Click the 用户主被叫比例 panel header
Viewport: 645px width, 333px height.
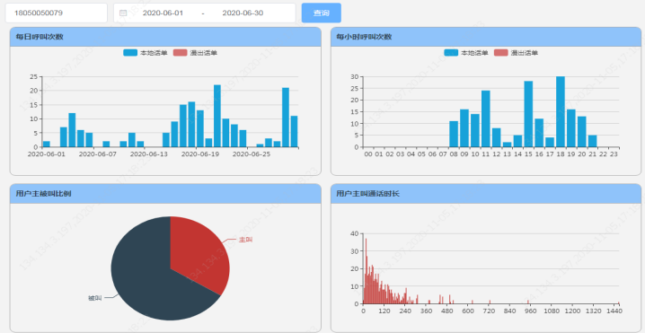(165, 194)
